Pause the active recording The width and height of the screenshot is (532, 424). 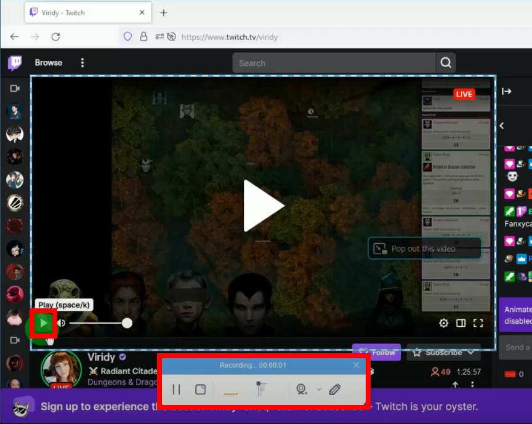pyautogui.click(x=175, y=390)
